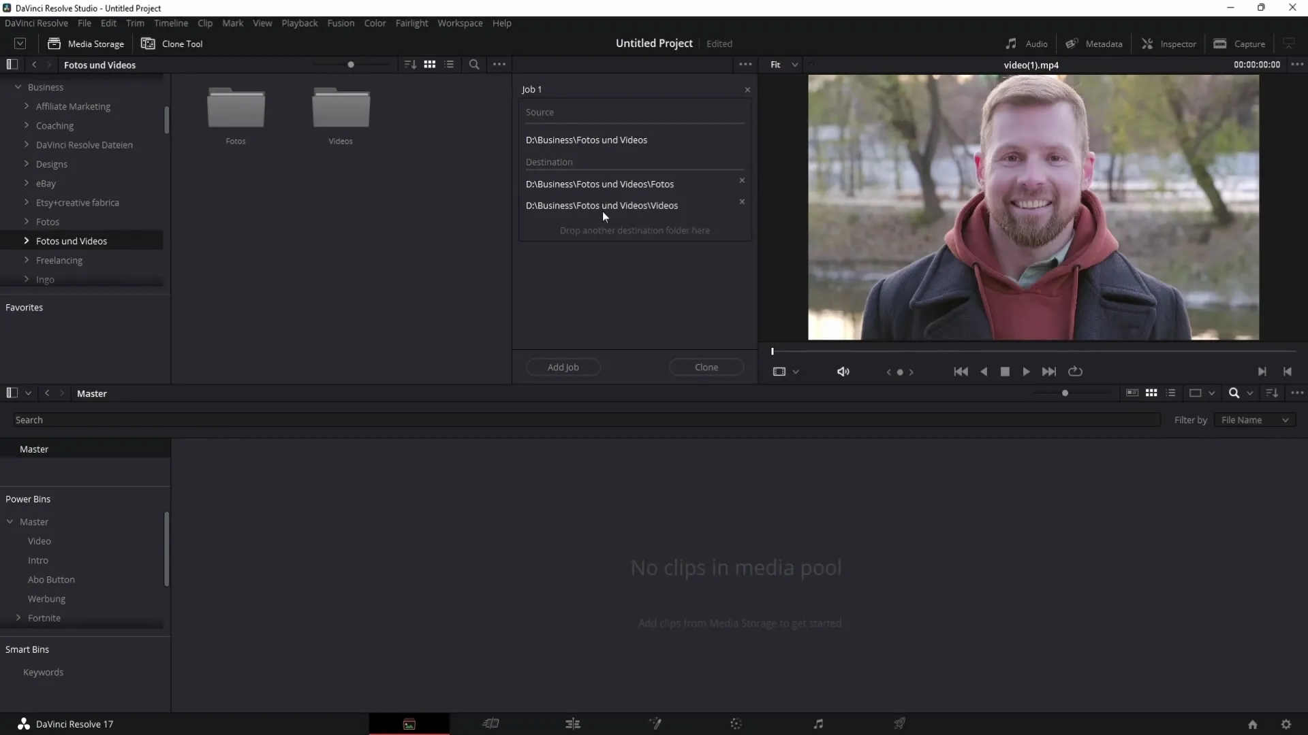This screenshot has height=735, width=1308.
Task: Open the Fairlight menu
Action: click(411, 23)
